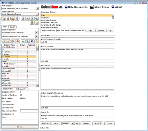The image size is (148, 131).
Task: Sort by the Directory Name column header
Action: [x=10, y=45]
